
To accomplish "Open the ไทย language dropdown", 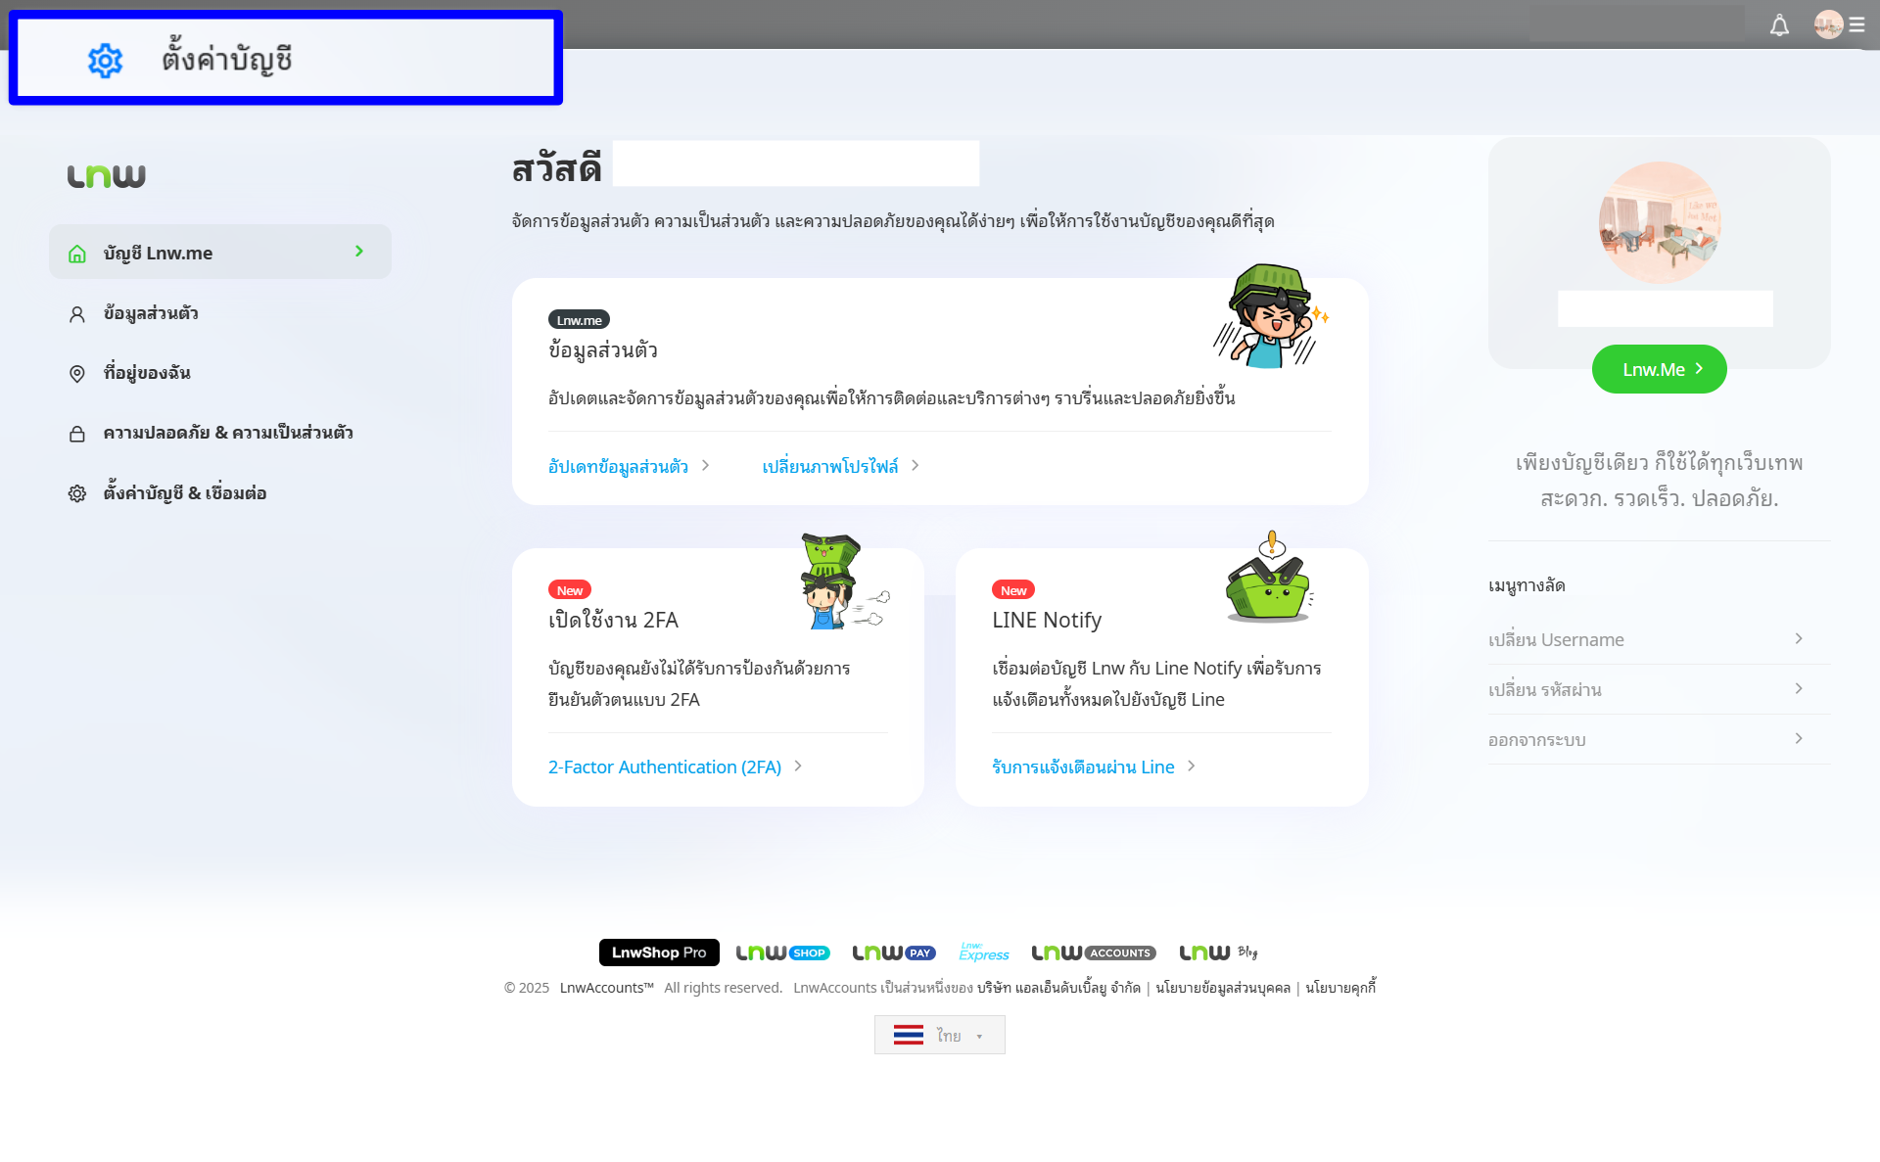I will 939,1035.
